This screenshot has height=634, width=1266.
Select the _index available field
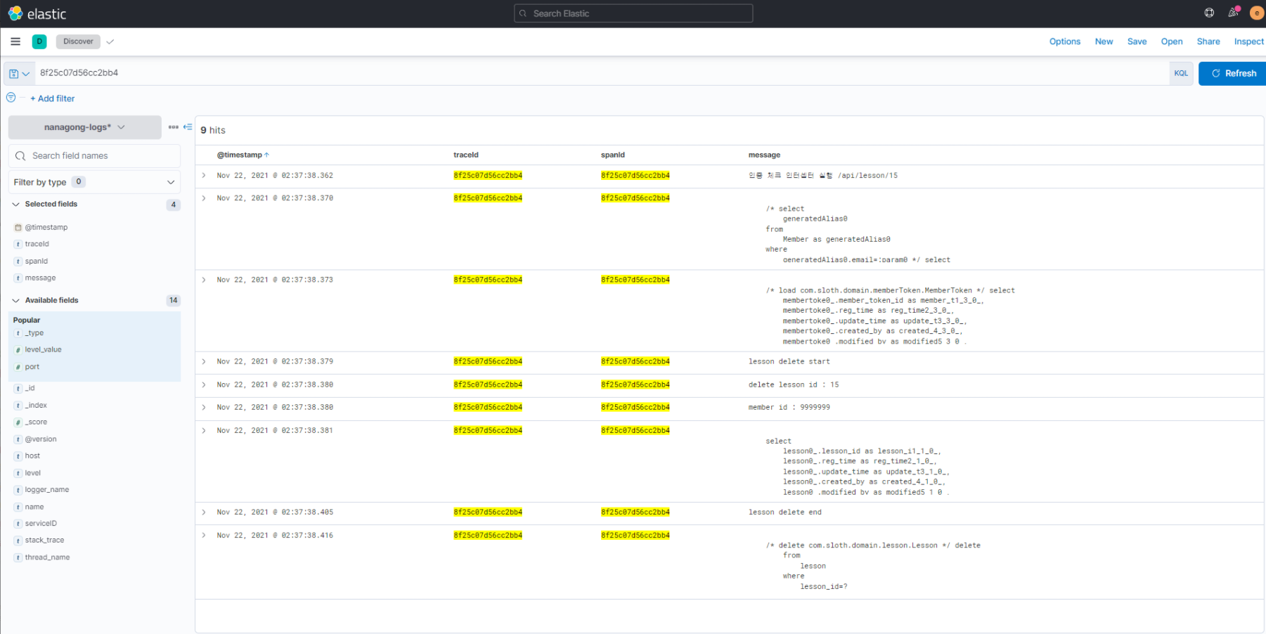pos(37,406)
